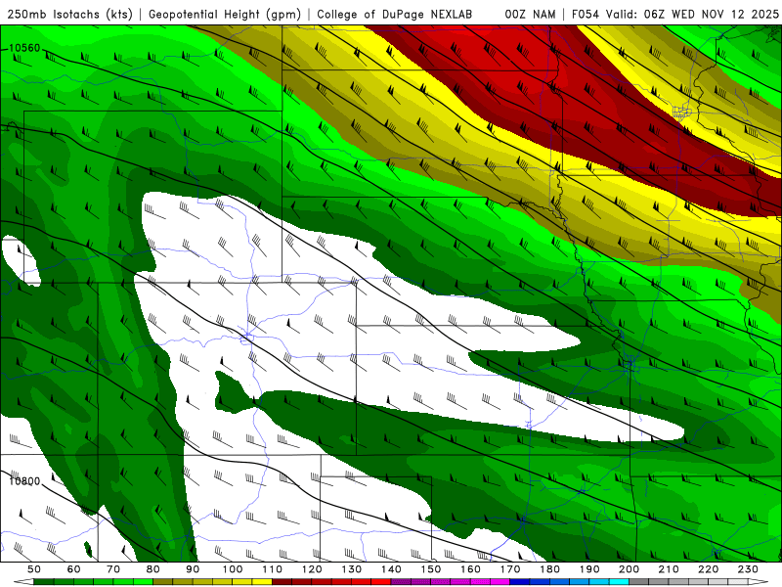Select the brightest green swatch just before 80

(x=143, y=582)
